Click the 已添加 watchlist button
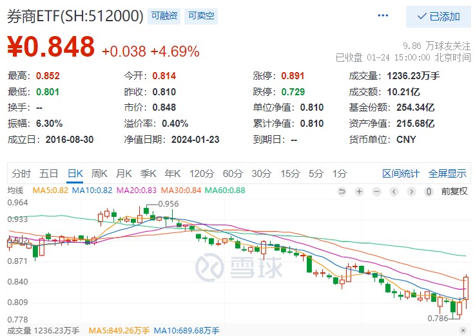Image resolution: width=475 pixels, height=336 pixels. pos(438,16)
